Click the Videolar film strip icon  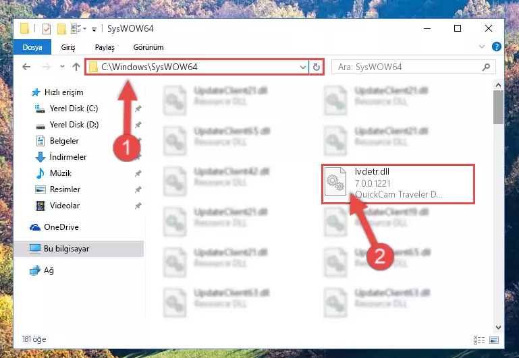coord(40,206)
